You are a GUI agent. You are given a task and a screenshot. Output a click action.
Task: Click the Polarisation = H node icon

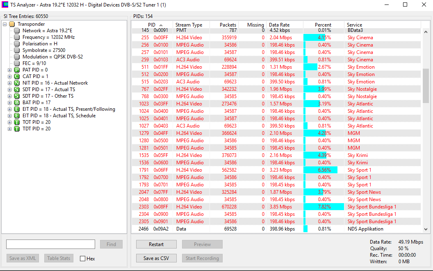[x=17, y=44]
